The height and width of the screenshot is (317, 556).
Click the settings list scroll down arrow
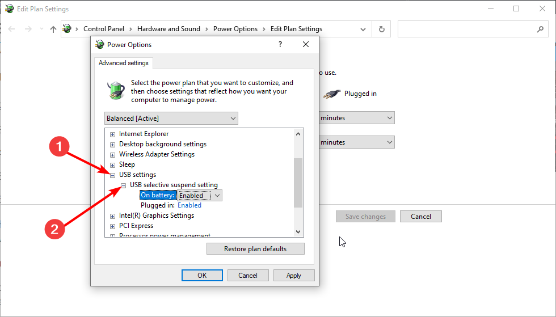coord(298,231)
